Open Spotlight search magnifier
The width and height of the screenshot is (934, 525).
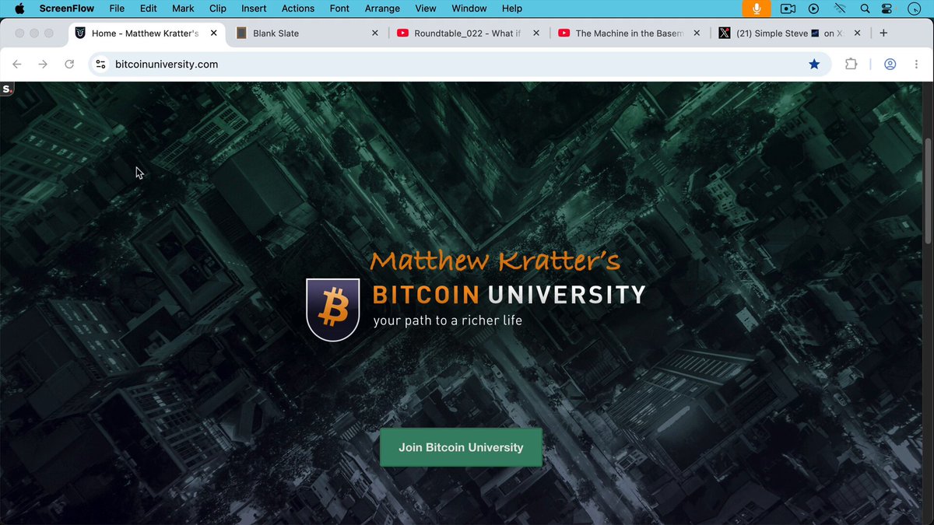click(865, 9)
